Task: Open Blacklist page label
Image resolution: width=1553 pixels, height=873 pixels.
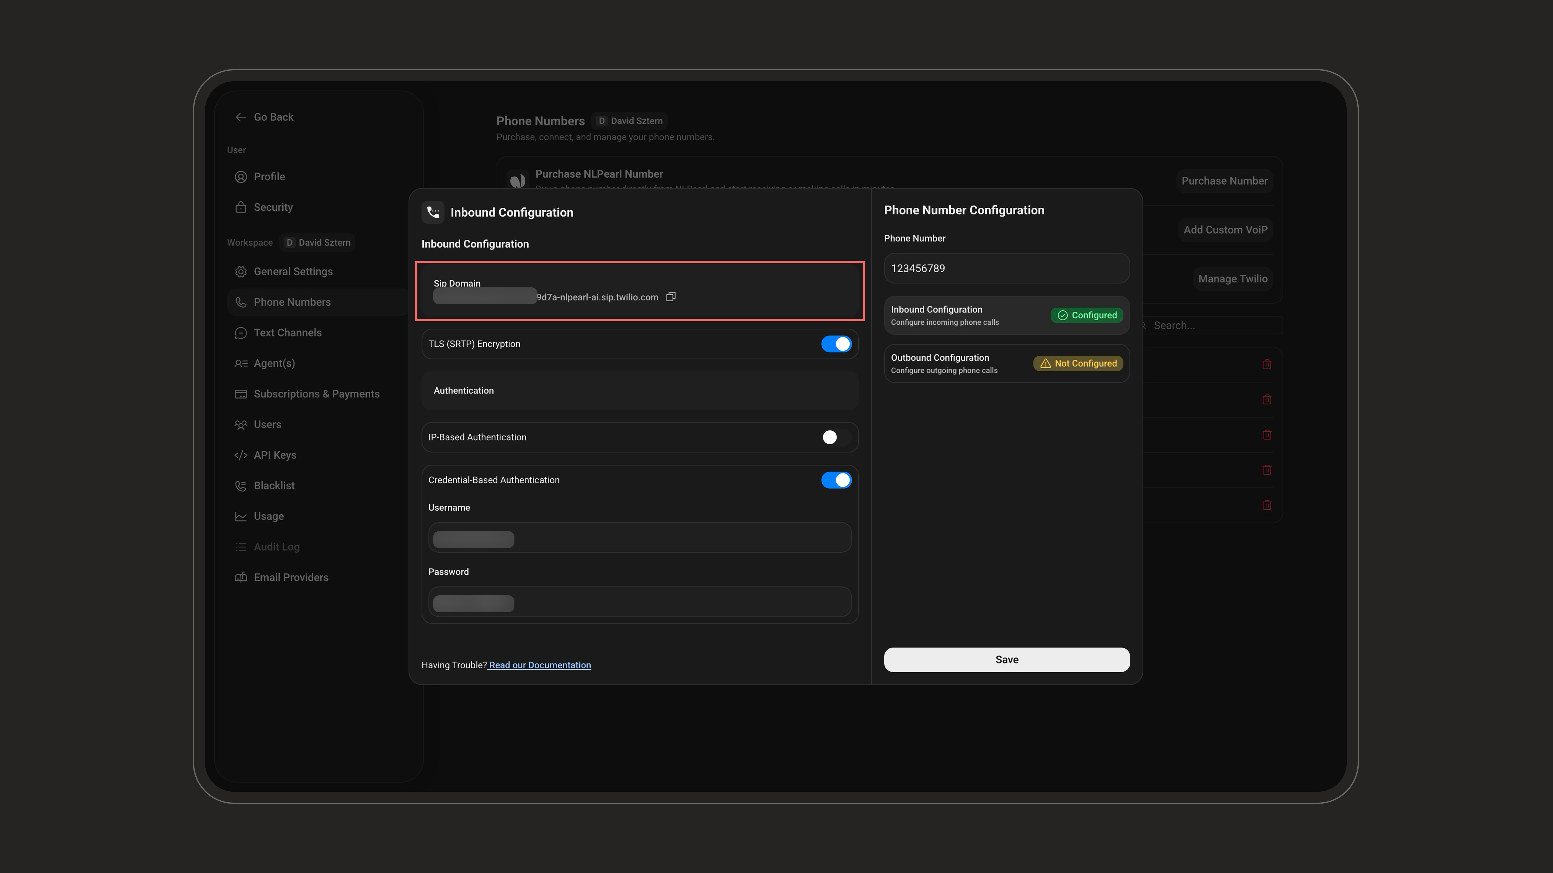Action: tap(274, 486)
